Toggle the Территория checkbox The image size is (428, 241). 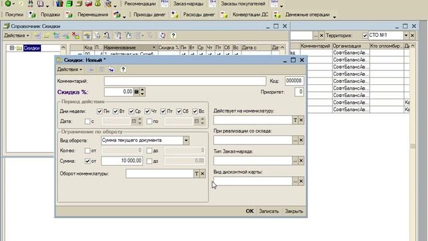[x=365, y=35]
